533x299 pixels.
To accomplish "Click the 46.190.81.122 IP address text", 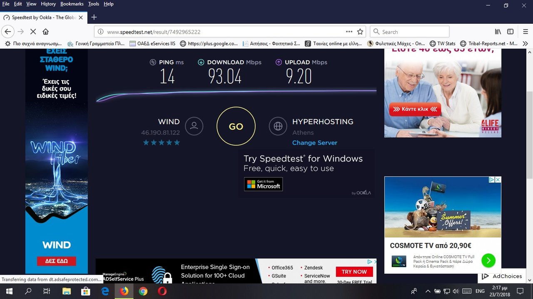I will point(160,133).
